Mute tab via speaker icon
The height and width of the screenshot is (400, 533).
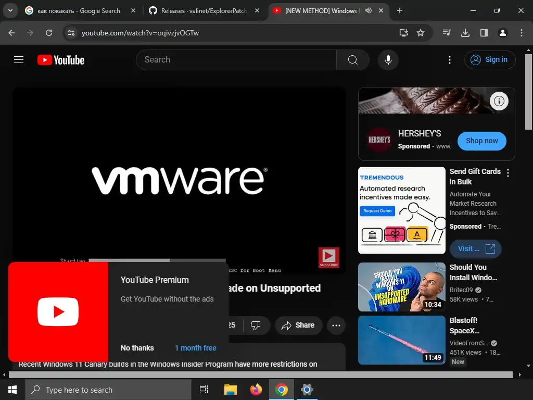click(368, 10)
